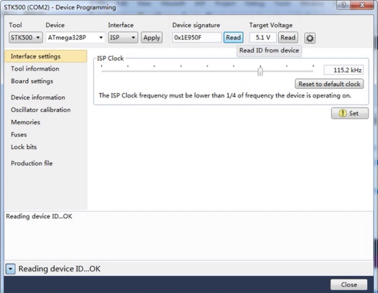View the Lock bits page

[24, 147]
